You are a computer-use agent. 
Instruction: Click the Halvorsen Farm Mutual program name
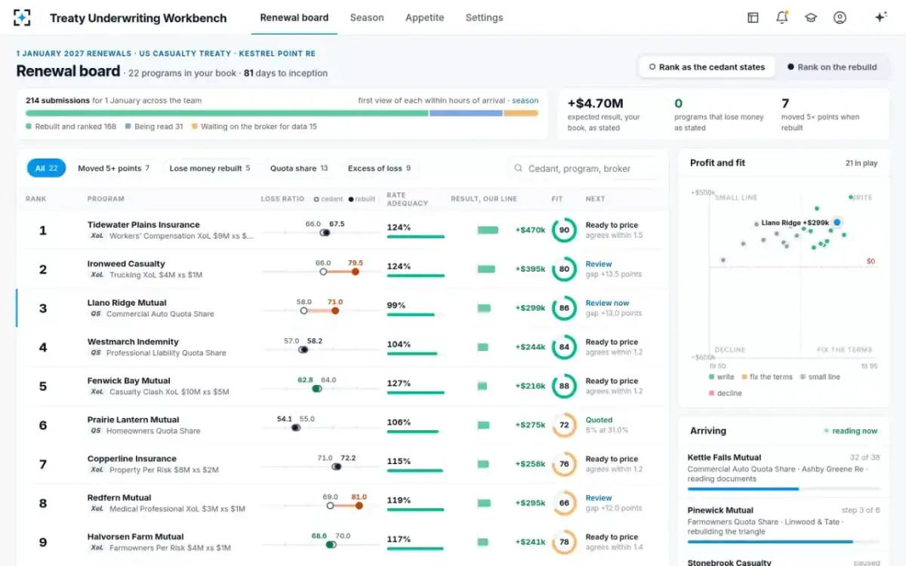(136, 537)
